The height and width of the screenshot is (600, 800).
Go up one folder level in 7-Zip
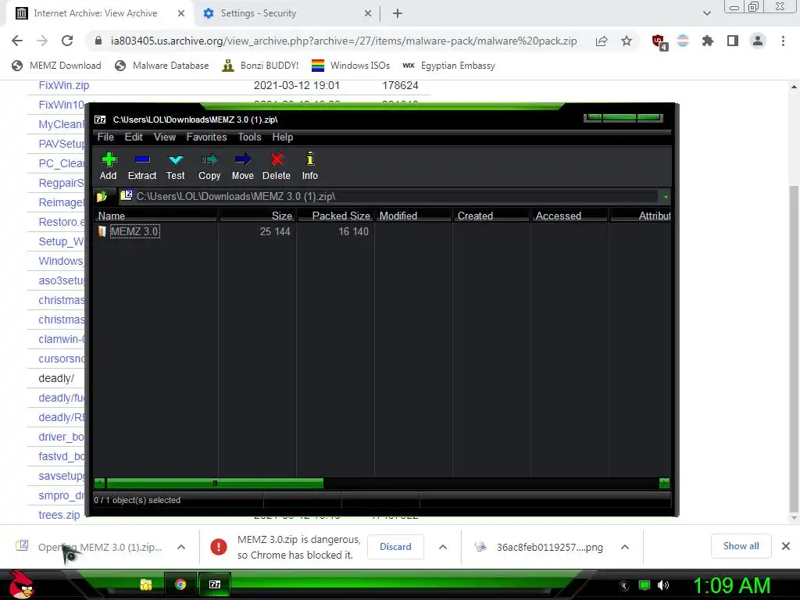pyautogui.click(x=102, y=196)
